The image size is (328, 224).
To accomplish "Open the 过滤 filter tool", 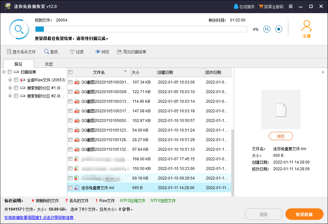I will (x=77, y=52).
